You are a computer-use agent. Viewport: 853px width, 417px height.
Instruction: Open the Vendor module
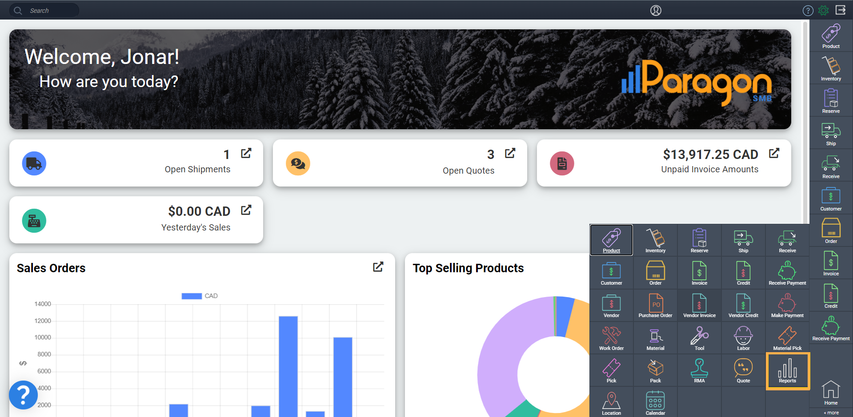pyautogui.click(x=611, y=306)
